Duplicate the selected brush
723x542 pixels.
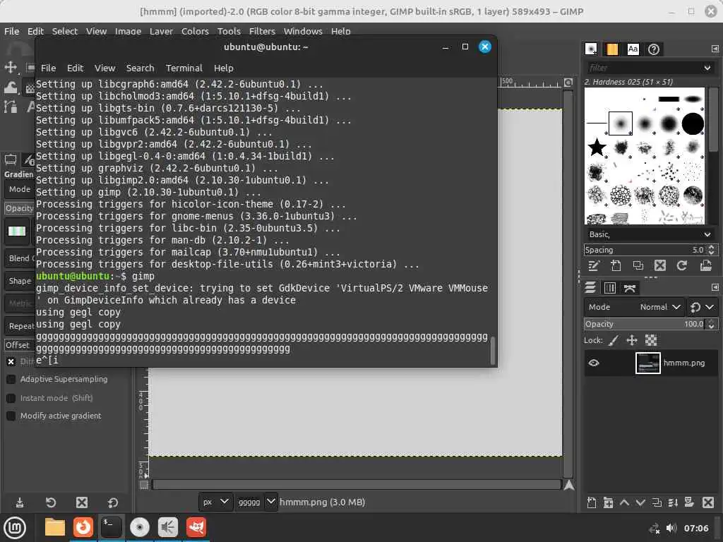[x=638, y=265]
